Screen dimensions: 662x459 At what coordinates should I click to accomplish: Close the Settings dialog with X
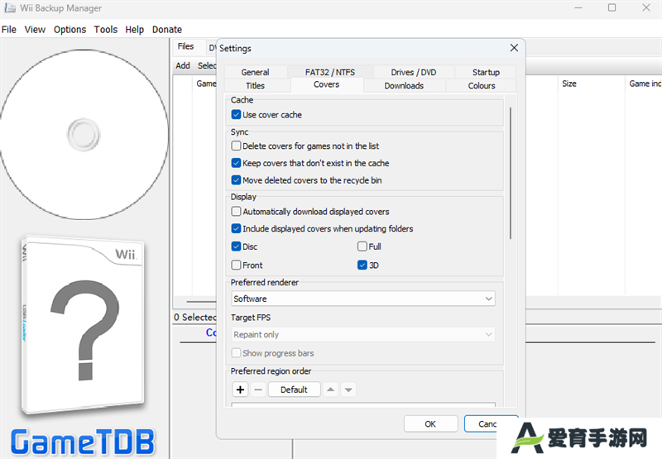[x=514, y=48]
